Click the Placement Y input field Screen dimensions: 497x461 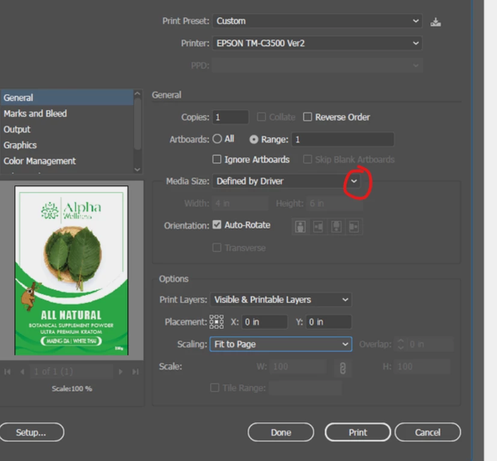point(328,322)
